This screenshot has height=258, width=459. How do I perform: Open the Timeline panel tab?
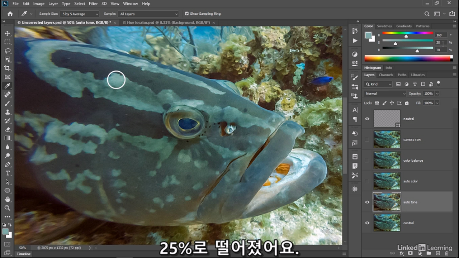[24, 254]
